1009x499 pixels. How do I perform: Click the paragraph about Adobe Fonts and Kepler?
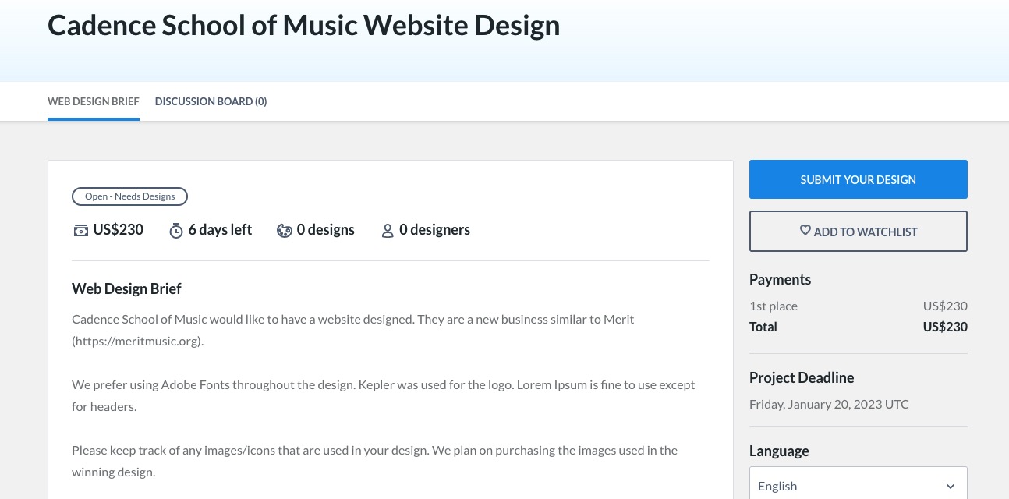click(384, 395)
